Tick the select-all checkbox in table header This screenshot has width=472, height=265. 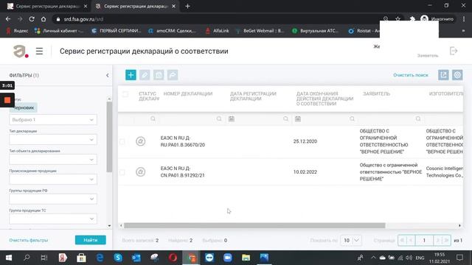pyautogui.click(x=125, y=94)
